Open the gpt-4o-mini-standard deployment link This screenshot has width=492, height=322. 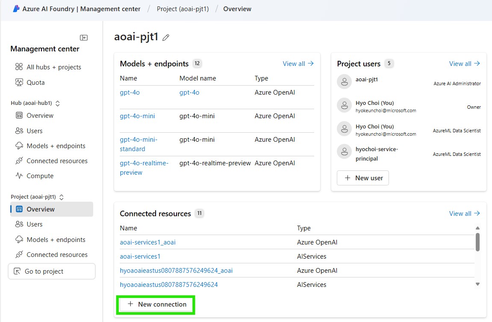pyautogui.click(x=138, y=144)
